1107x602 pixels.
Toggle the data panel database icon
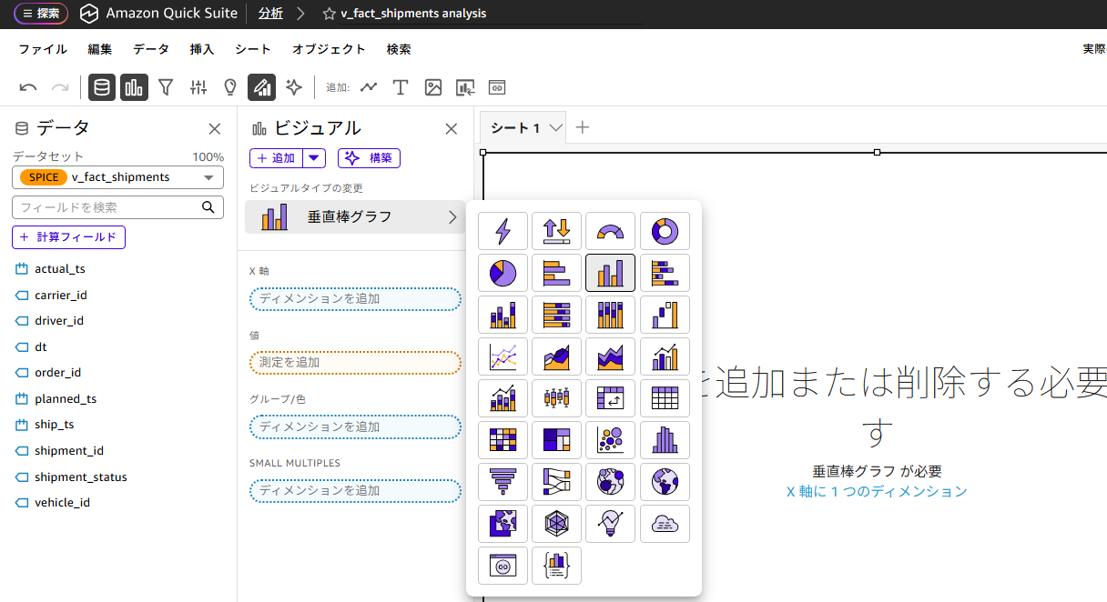[x=101, y=86]
